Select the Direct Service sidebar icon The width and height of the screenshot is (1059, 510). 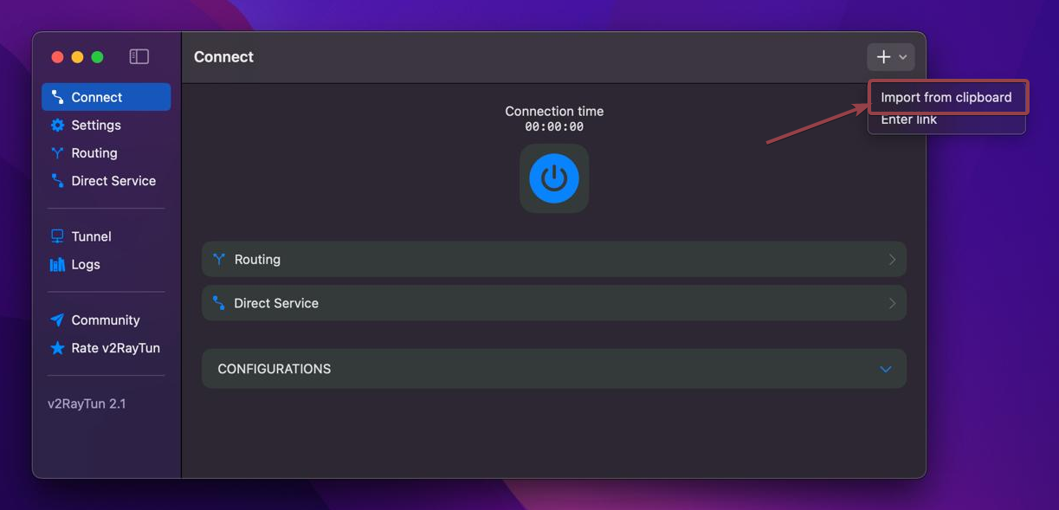[56, 180]
